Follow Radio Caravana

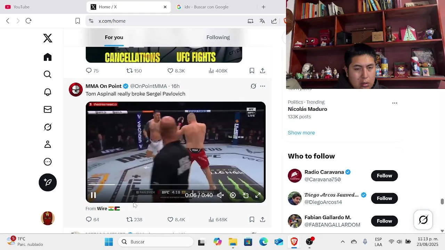coord(384,176)
